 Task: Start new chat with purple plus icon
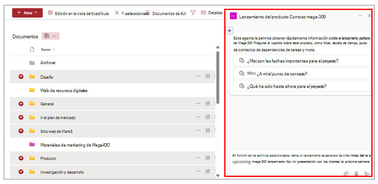coord(229,31)
